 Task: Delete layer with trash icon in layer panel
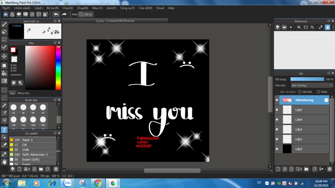click(x=329, y=169)
